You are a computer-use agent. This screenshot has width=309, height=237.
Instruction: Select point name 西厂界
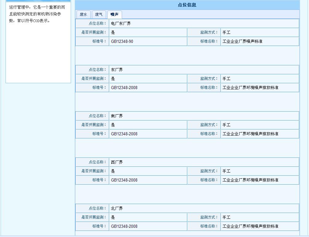pyautogui.click(x=116, y=162)
